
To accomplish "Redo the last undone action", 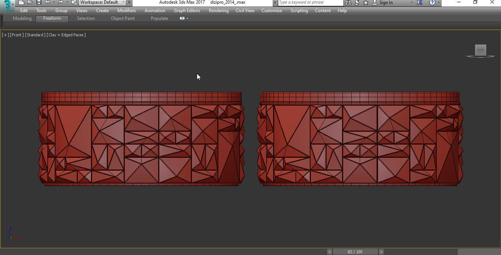I will pos(61,3).
